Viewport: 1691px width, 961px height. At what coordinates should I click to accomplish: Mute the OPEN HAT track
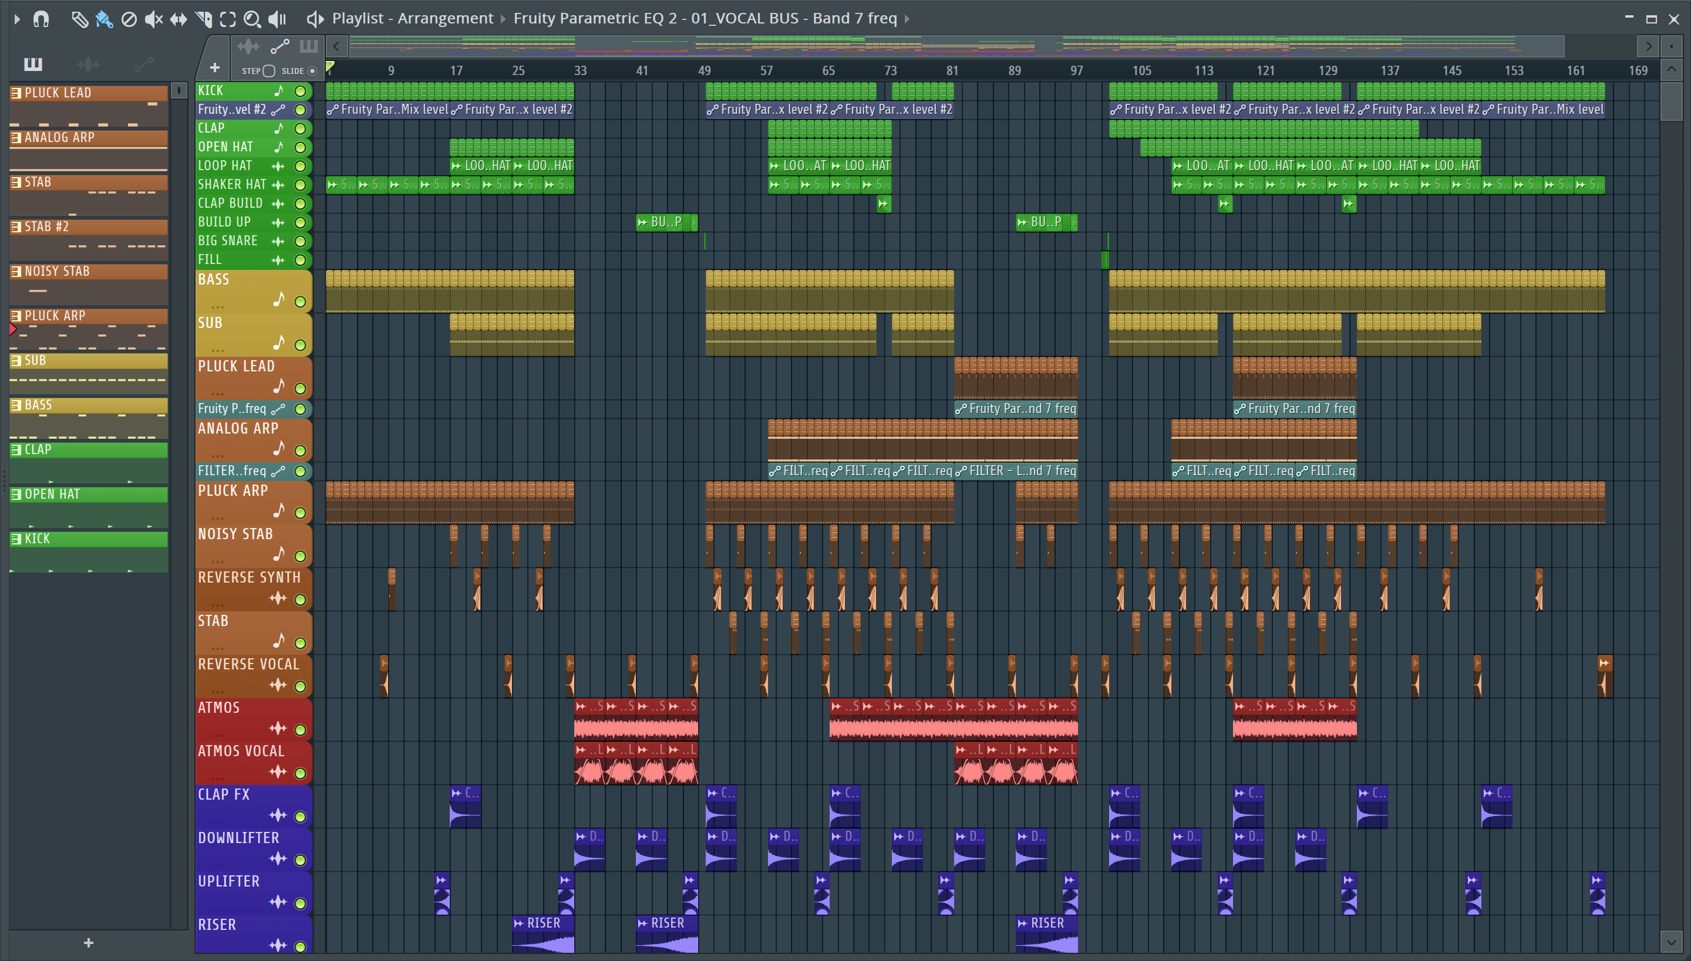pyautogui.click(x=300, y=147)
